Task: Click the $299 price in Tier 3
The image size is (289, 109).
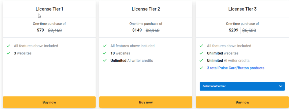Action: pyautogui.click(x=233, y=30)
